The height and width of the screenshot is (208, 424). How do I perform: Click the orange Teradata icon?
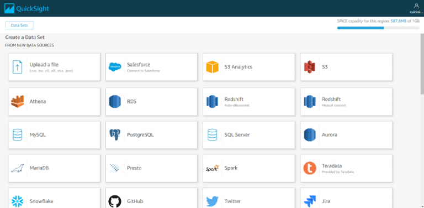(x=310, y=168)
